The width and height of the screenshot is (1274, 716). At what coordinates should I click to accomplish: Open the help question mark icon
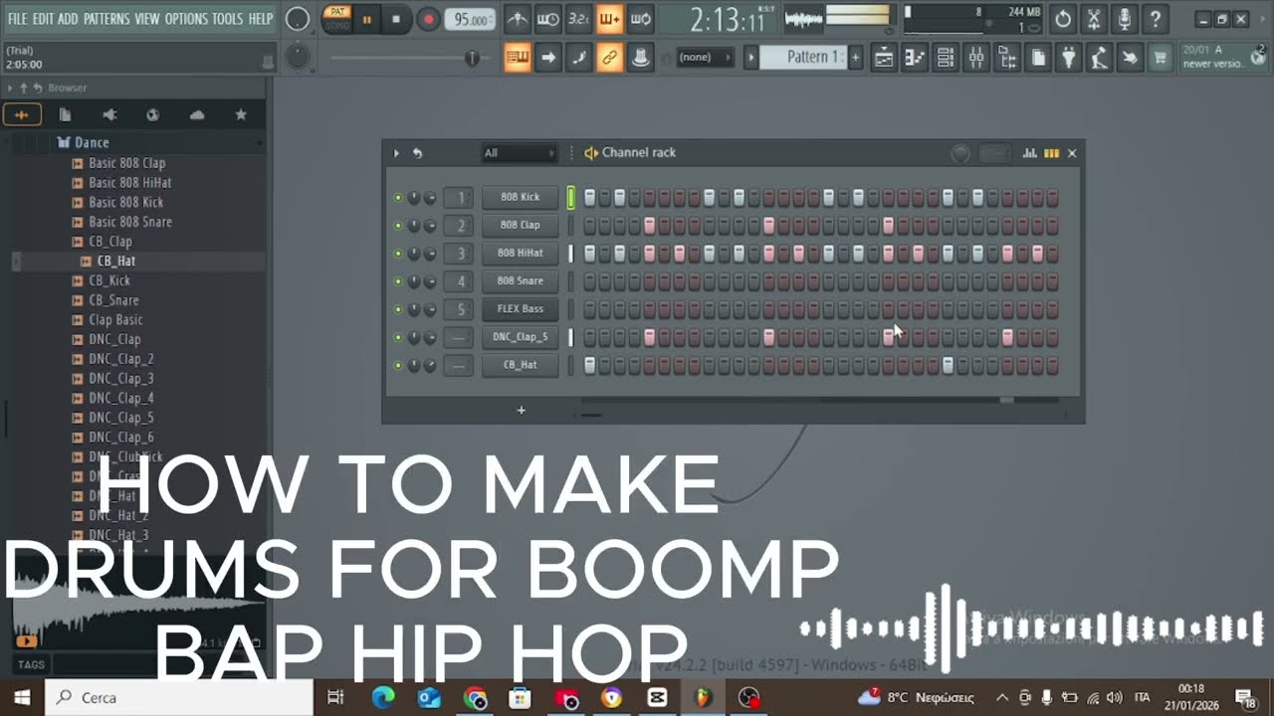coord(1155,19)
